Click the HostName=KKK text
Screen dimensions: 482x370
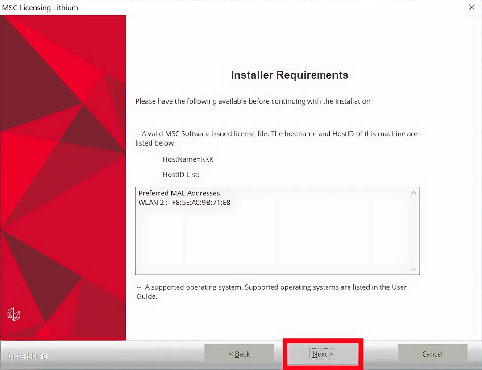click(x=188, y=159)
